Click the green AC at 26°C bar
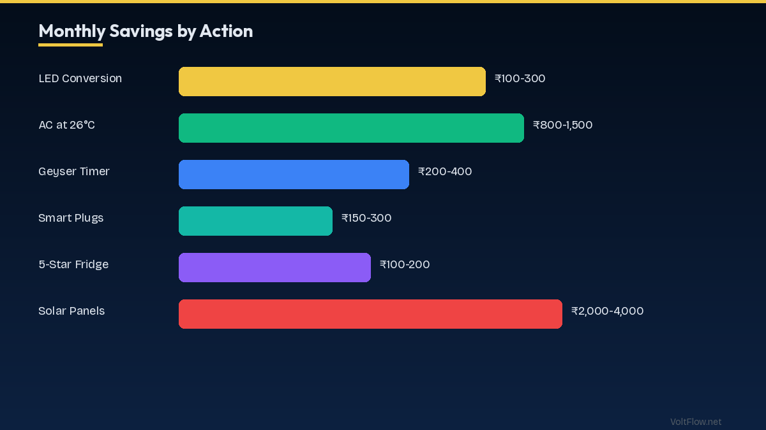Image resolution: width=766 pixels, height=430 pixels. coord(351,128)
